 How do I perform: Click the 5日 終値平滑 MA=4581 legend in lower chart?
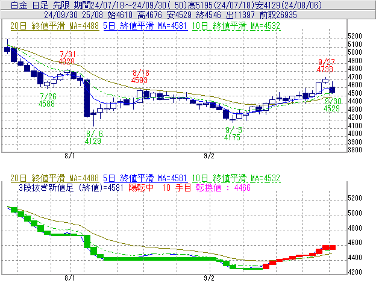[x=145, y=178]
